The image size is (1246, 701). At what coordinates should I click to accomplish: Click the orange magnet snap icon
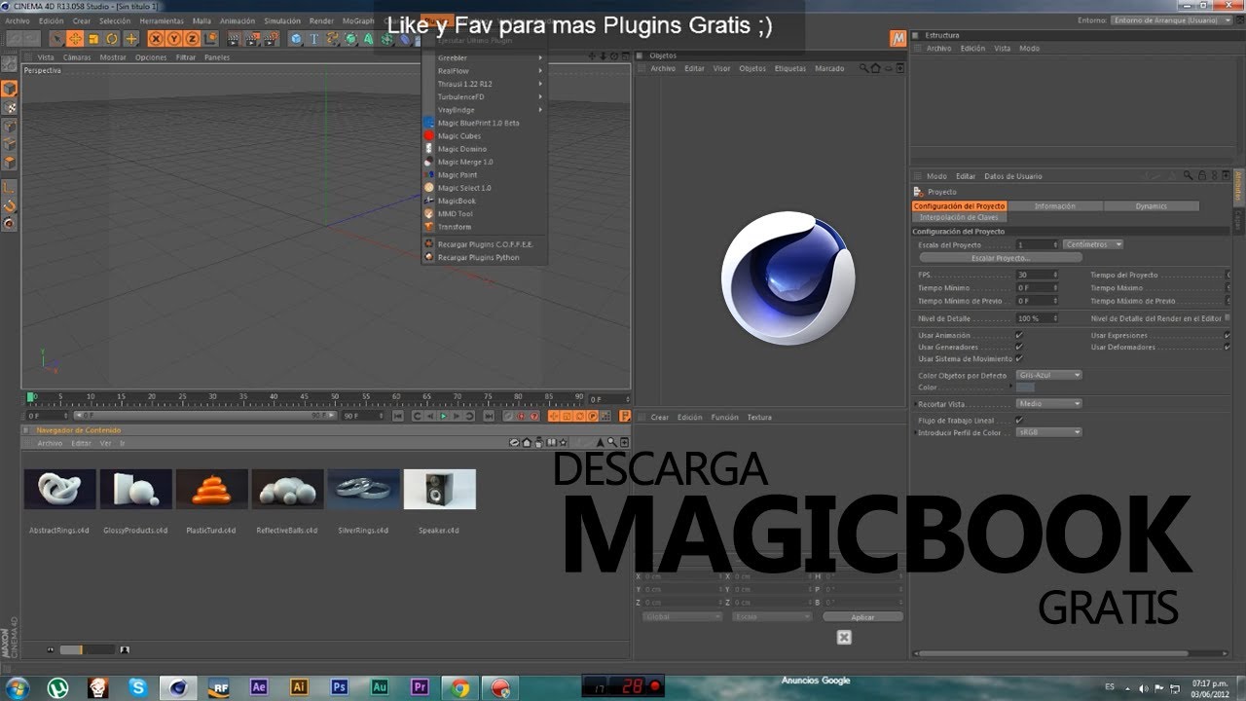pos(9,205)
